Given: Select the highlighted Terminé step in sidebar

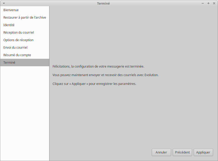Looking at the screenshot, I should (9, 63).
